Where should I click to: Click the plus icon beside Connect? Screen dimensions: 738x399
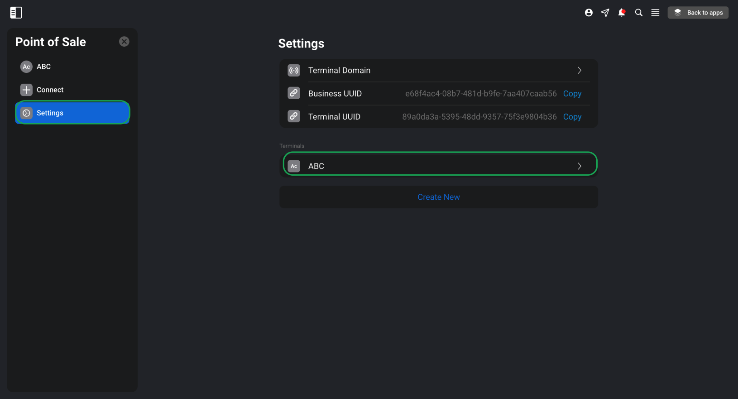click(27, 90)
